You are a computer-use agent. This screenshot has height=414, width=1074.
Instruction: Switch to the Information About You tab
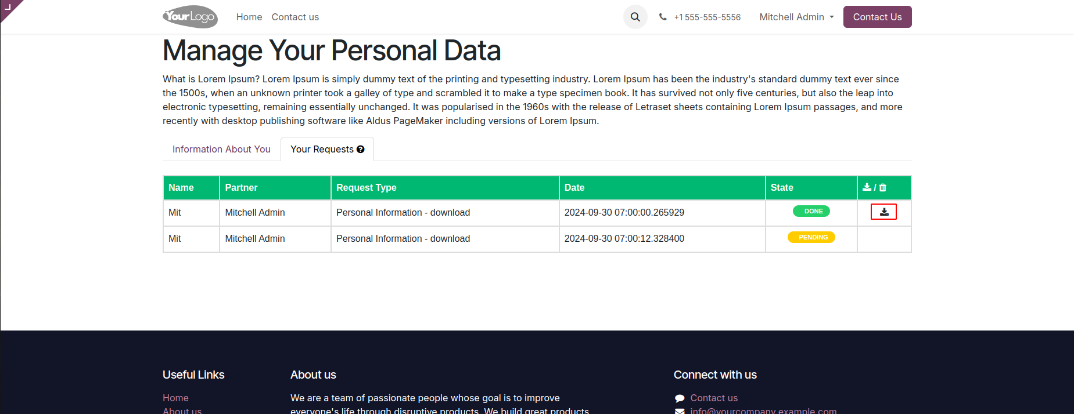pos(221,150)
